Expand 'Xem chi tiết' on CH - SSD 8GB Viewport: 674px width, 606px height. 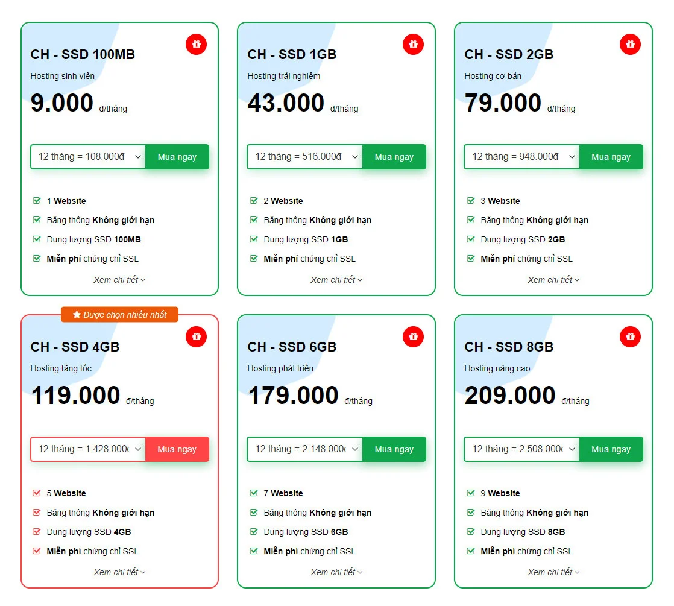553,572
